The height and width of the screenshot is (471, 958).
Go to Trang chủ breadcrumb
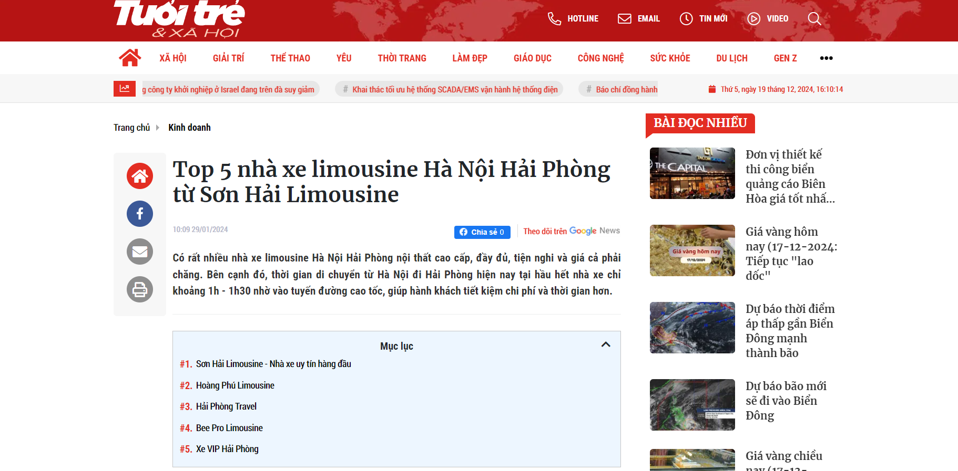coord(131,128)
